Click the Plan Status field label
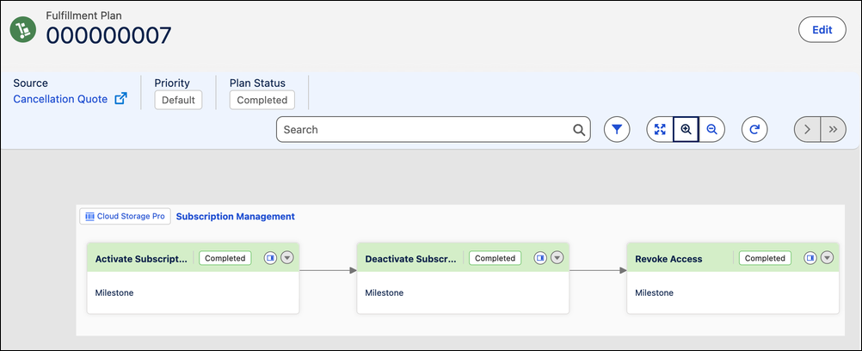 (258, 83)
